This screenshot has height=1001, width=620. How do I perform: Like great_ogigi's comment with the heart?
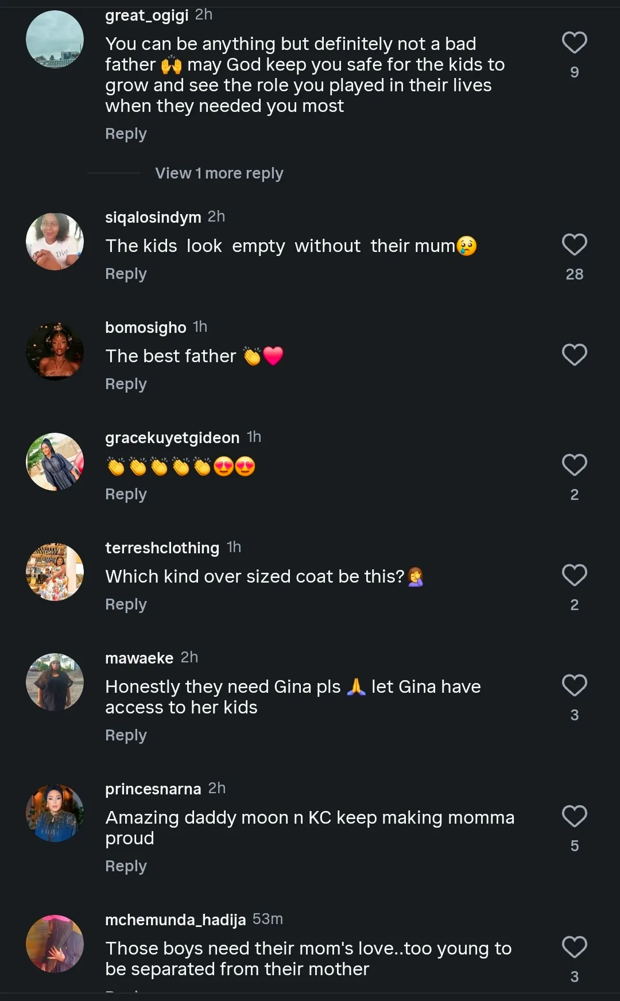click(x=574, y=42)
